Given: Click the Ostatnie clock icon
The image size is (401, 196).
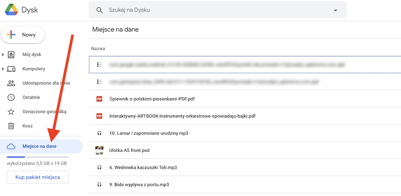Looking at the screenshot, I should click(x=11, y=97).
